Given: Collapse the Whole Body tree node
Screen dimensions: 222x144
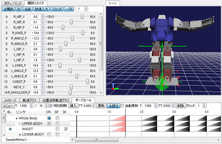Looking at the screenshot, I should (16, 118).
